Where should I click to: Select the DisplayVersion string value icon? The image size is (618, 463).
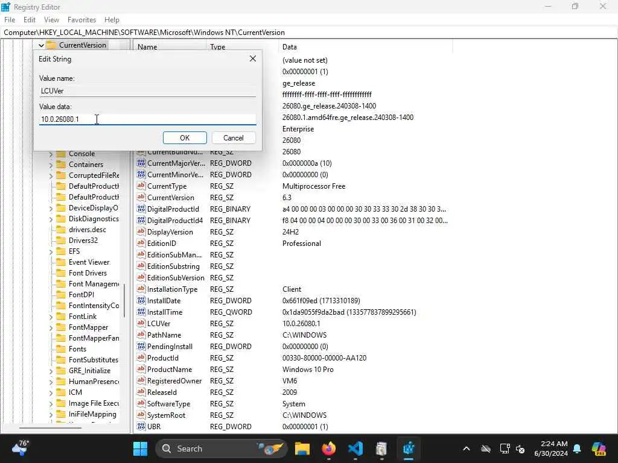click(x=141, y=231)
